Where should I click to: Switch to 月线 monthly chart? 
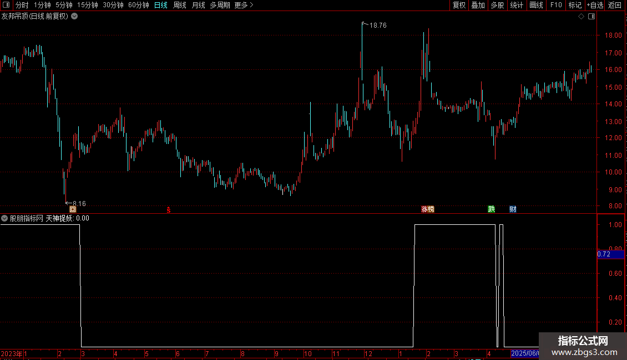tap(198, 5)
